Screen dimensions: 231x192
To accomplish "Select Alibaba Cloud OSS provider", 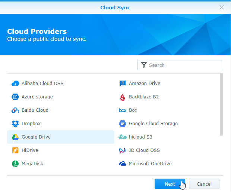I will (61, 84).
